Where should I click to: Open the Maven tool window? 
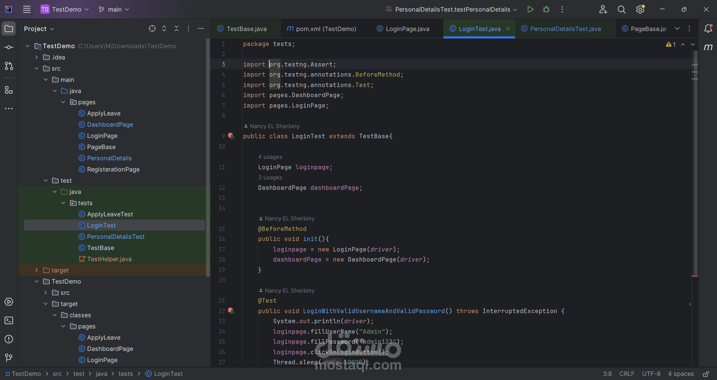pyautogui.click(x=708, y=47)
